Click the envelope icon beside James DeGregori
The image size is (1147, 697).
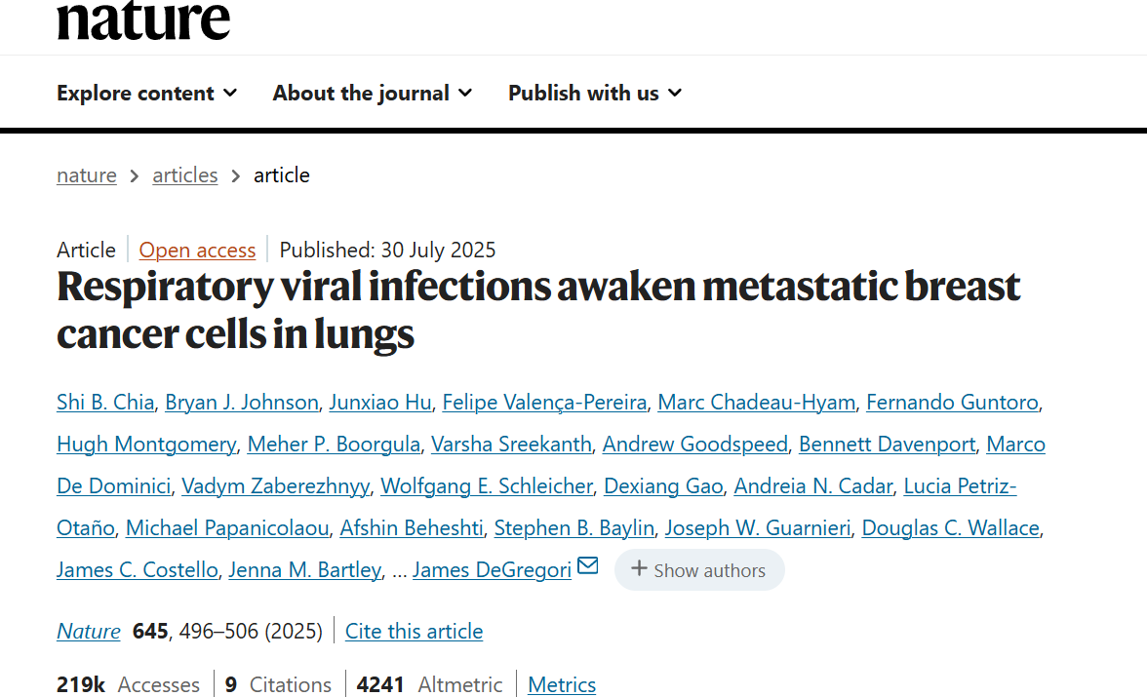point(588,566)
